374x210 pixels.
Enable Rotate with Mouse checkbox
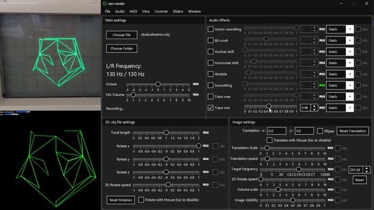click(141, 199)
